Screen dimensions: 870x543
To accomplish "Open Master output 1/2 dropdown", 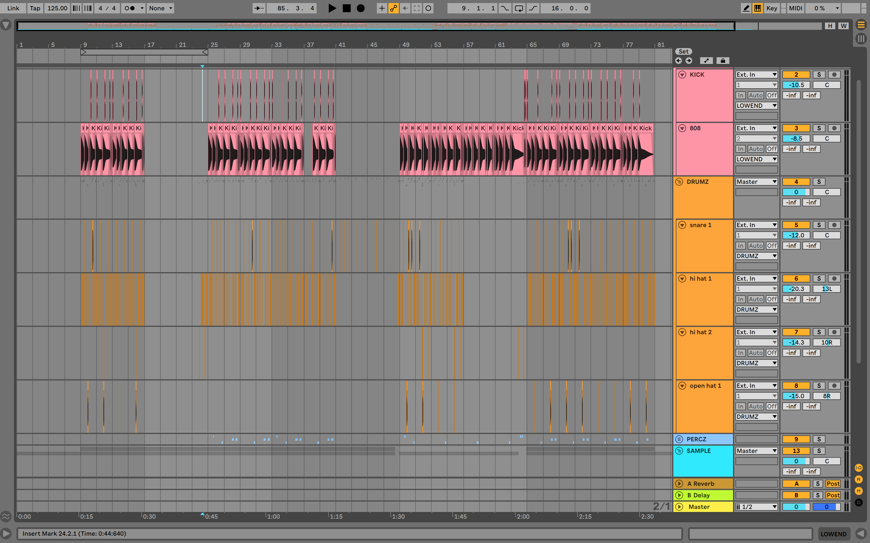I will 756,507.
